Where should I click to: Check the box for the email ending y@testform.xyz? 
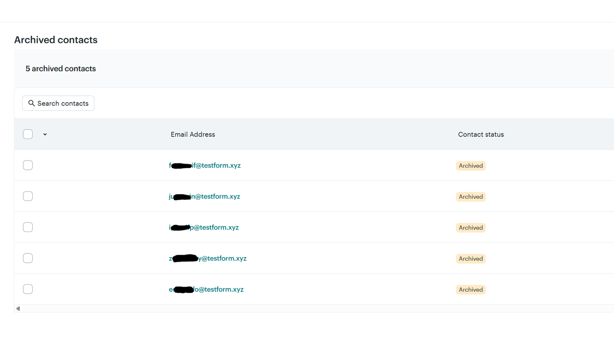click(28, 258)
